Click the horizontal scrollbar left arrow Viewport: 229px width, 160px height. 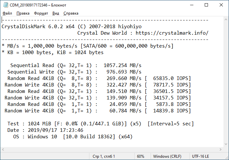3,150
